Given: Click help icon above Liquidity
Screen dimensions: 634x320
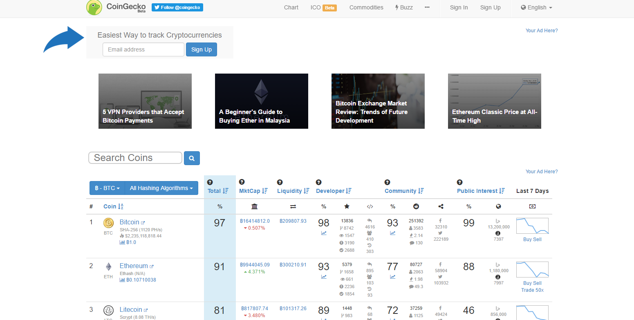Looking at the screenshot, I should [x=280, y=182].
